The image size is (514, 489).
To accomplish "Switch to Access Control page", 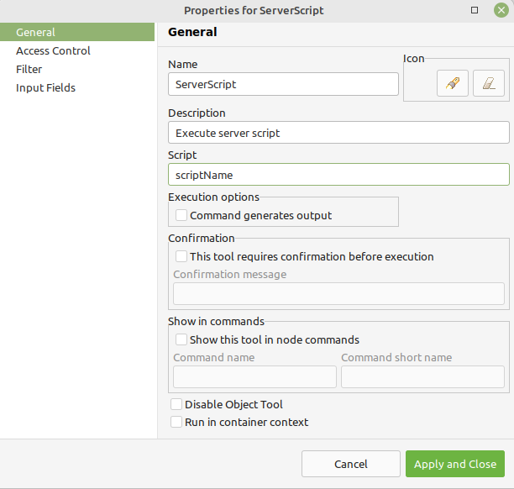I will [x=53, y=51].
